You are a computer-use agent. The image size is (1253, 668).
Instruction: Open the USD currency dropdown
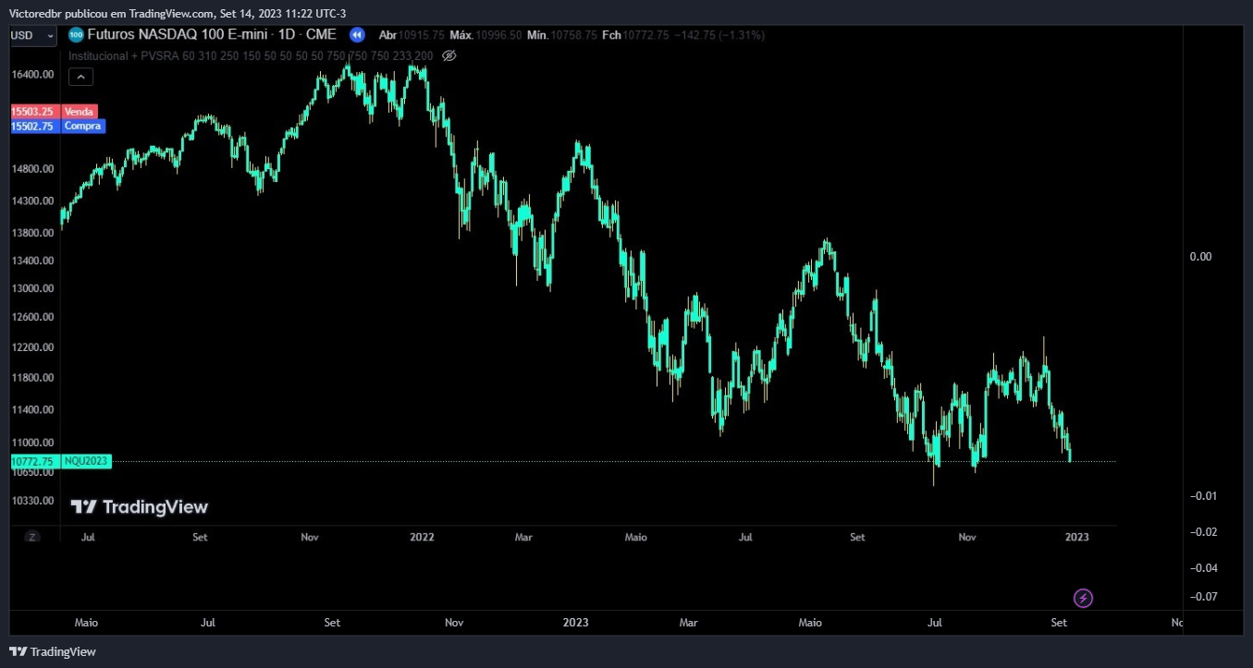click(33, 35)
